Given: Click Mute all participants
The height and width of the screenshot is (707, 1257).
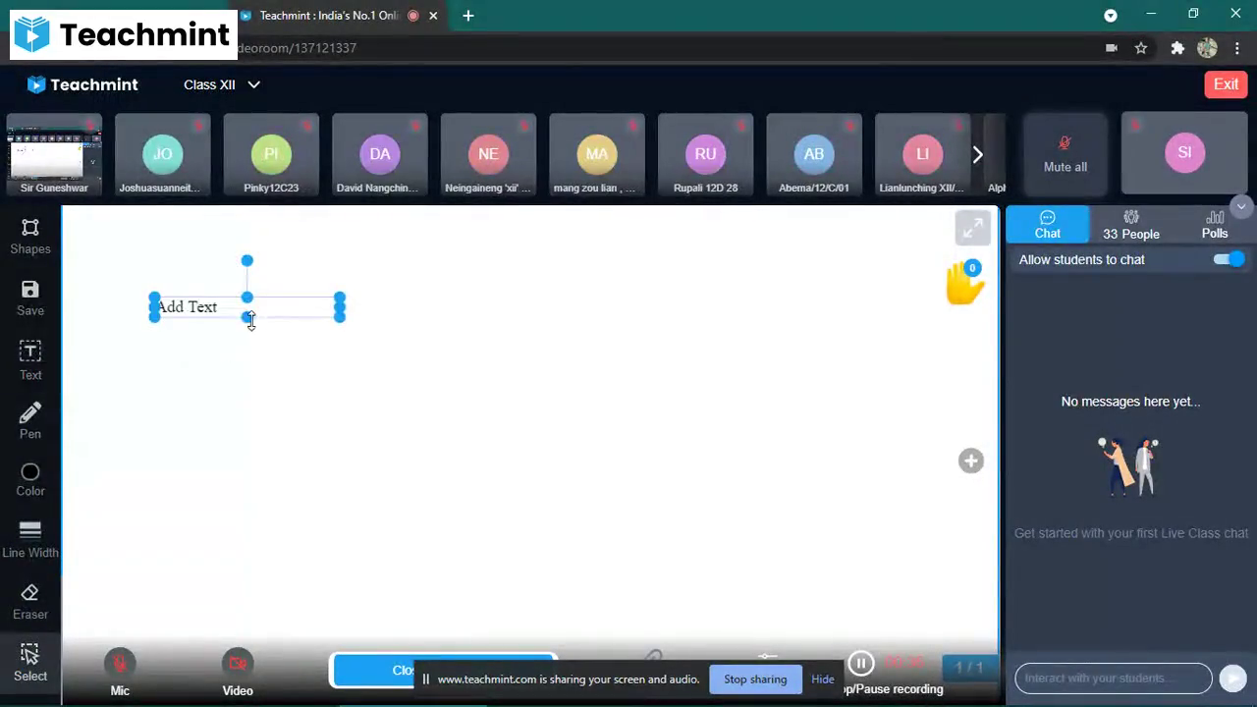Looking at the screenshot, I should [x=1066, y=154].
